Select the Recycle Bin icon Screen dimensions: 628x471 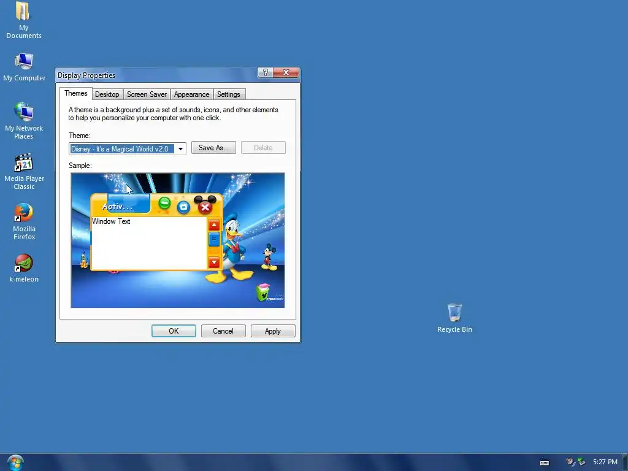(x=454, y=318)
